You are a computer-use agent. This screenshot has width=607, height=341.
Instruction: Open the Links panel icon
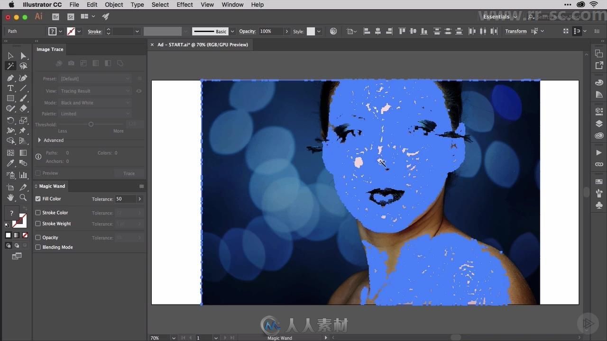point(599,164)
